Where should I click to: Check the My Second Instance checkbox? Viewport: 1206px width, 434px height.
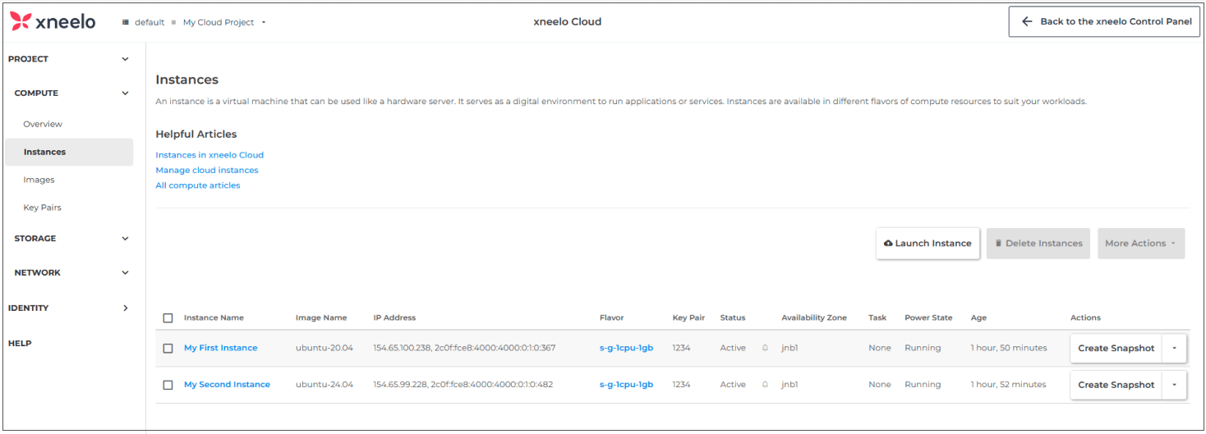click(x=168, y=385)
